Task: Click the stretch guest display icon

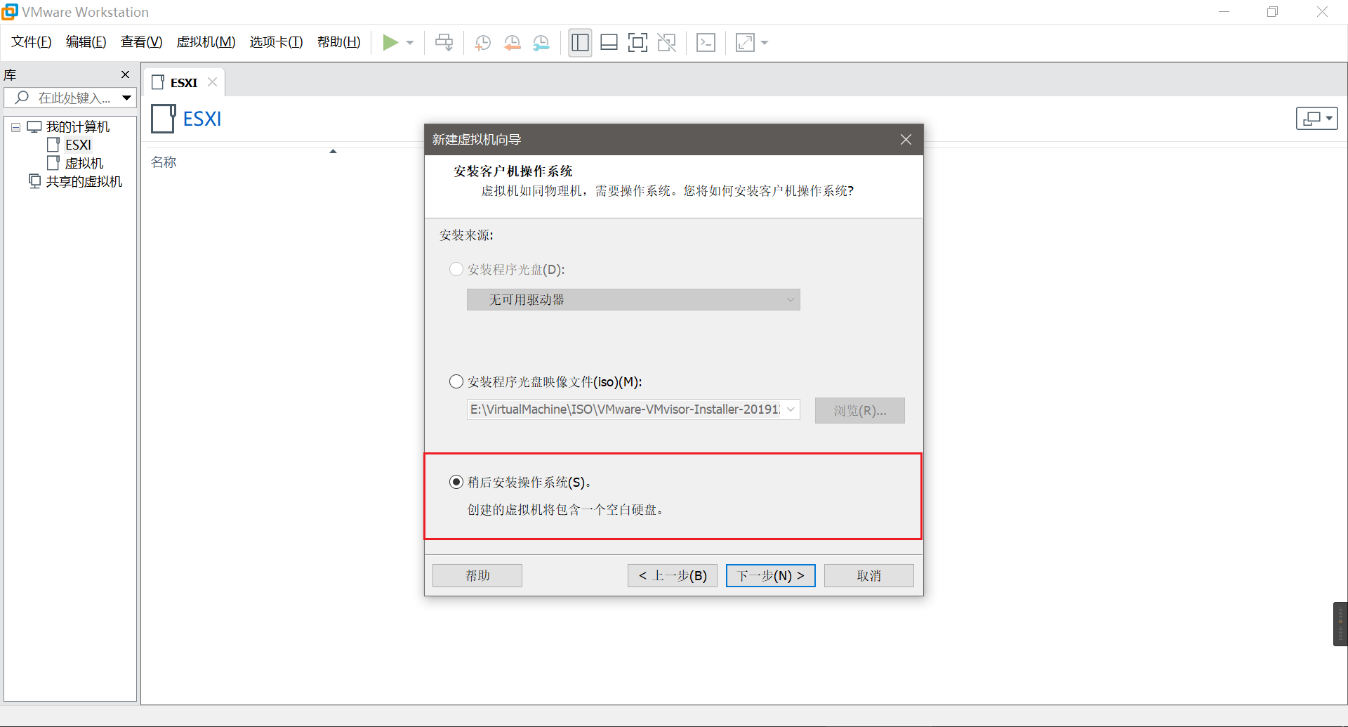Action: coord(745,43)
